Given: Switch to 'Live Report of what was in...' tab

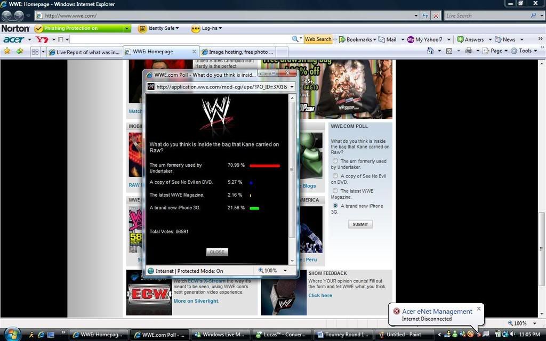Looking at the screenshot, I should click(85, 52).
